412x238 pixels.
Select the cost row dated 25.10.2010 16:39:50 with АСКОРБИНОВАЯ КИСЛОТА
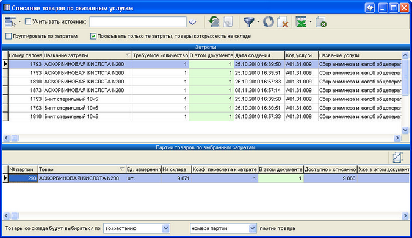coord(205,64)
